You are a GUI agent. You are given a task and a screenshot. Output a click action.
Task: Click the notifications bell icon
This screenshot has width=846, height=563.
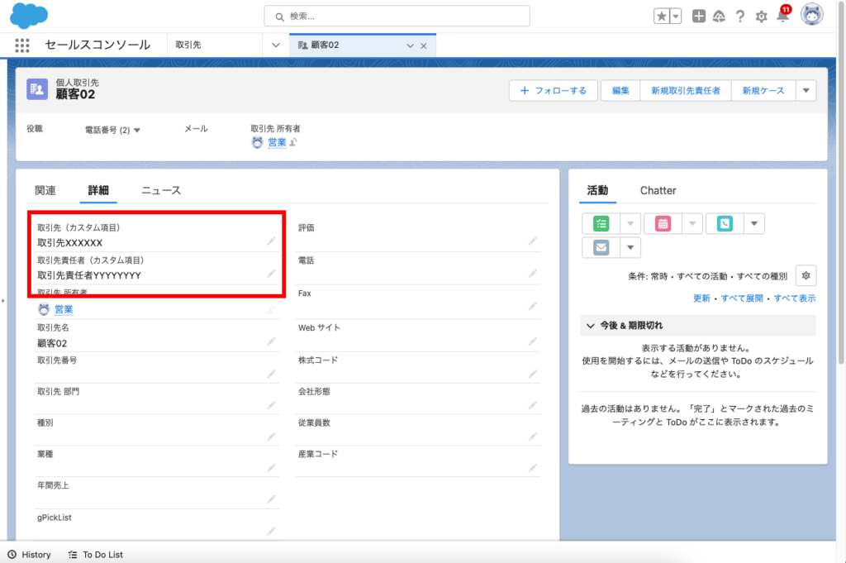point(782,17)
